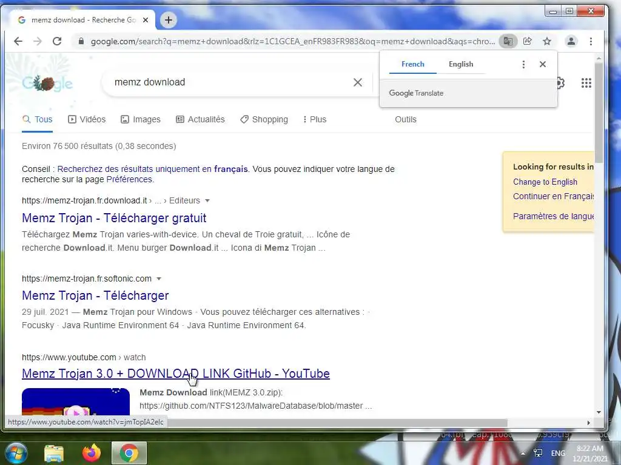Open the Memz Trojan 3.0 YouTube result
This screenshot has width=621, height=465.
pos(176,374)
